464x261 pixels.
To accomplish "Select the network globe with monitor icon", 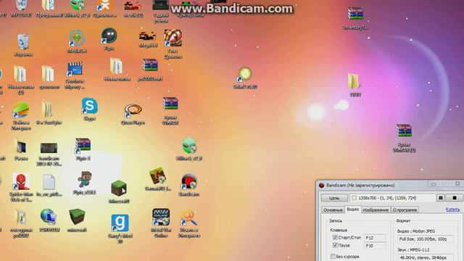I will [49, 217].
